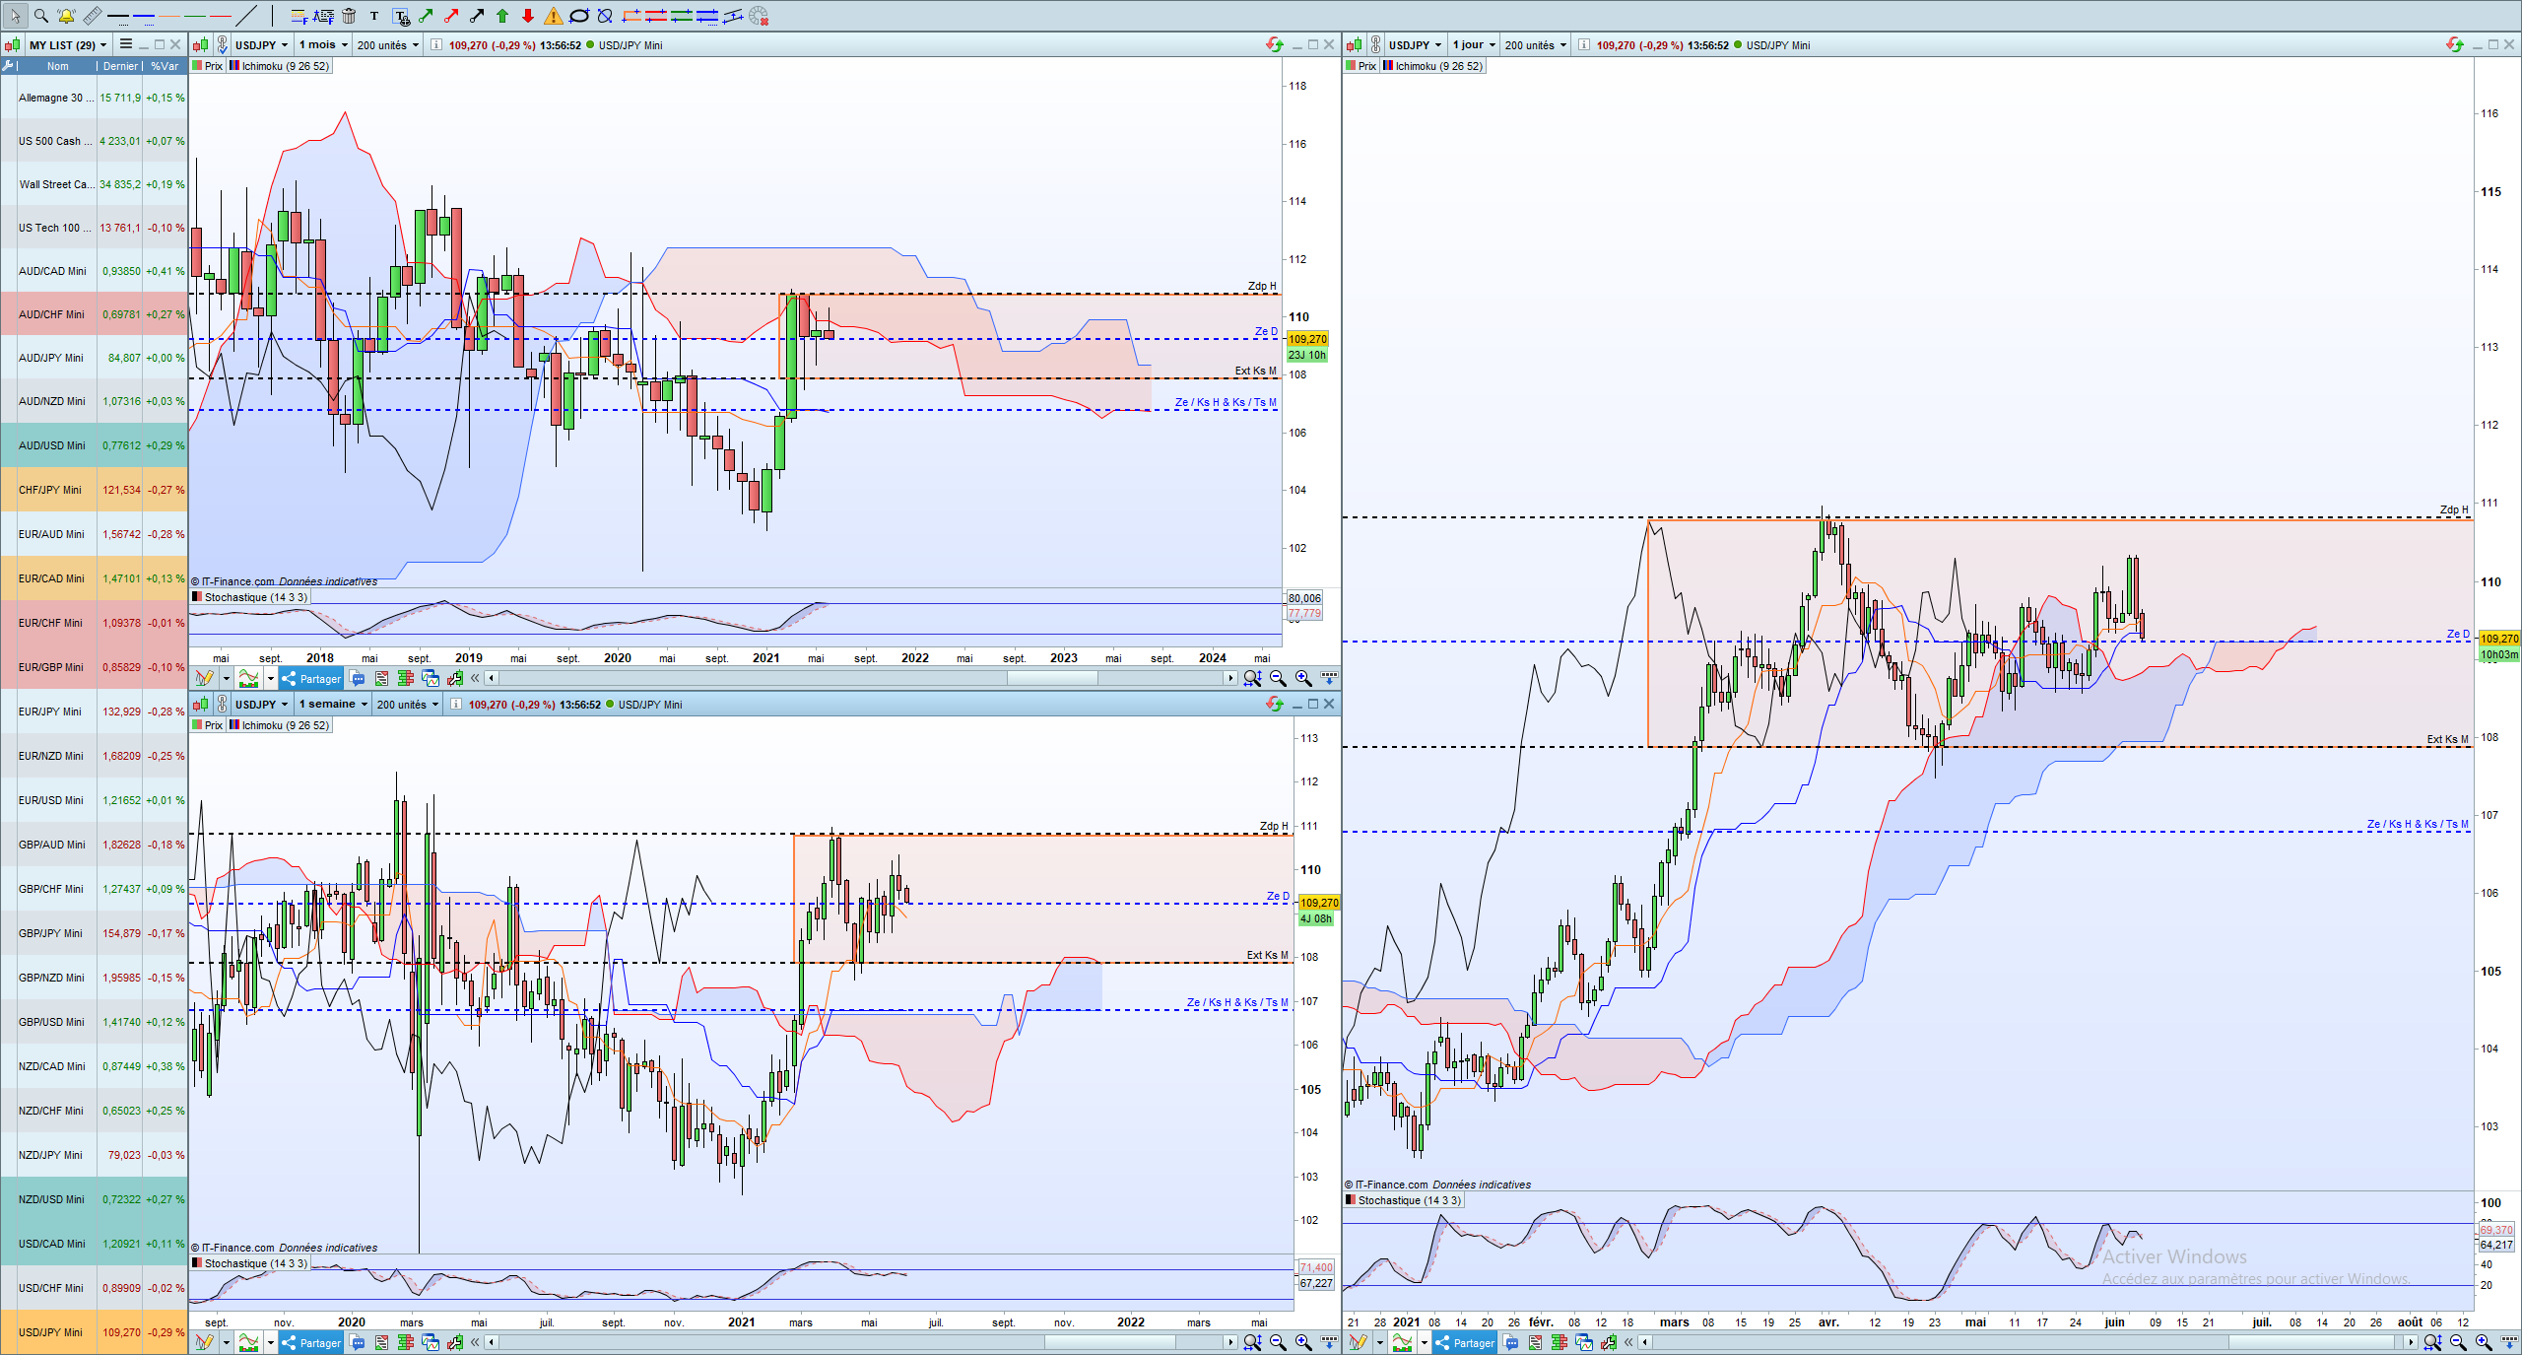Viewport: 2522px width, 1355px height.
Task: Pick the red diagonal arrow drawing tool
Action: click(x=451, y=16)
